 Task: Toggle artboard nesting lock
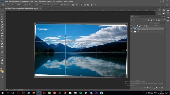point(144,26)
